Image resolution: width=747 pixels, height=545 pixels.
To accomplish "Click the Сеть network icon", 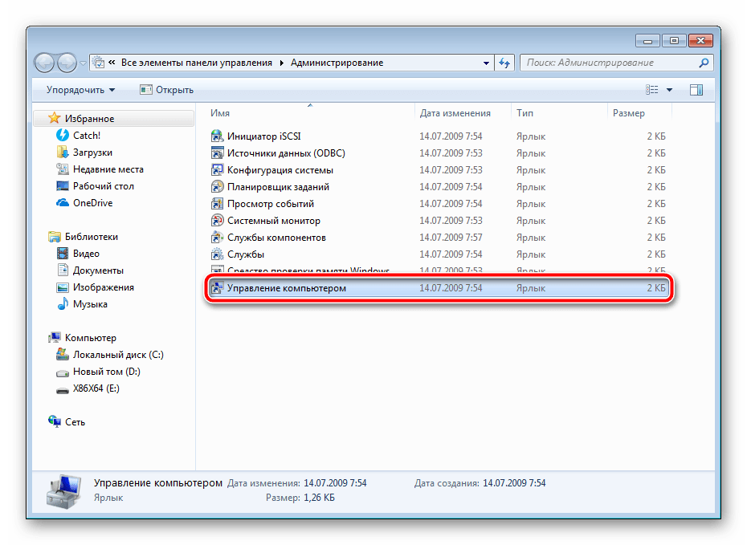I will [55, 421].
